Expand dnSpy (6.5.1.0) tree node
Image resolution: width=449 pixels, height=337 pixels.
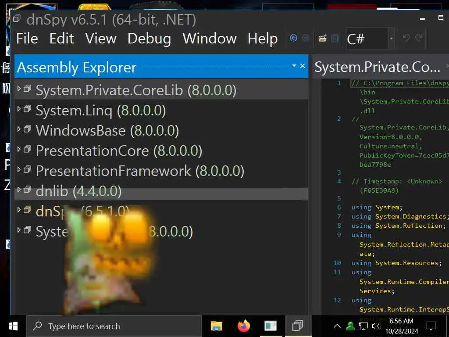point(19,210)
